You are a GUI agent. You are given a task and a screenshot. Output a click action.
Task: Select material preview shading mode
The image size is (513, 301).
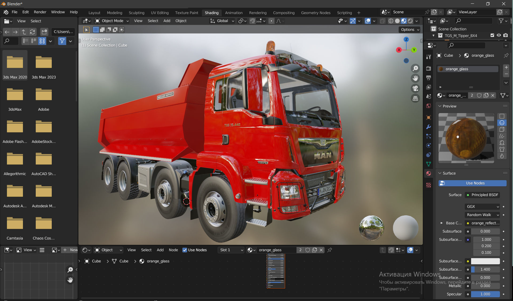click(404, 21)
